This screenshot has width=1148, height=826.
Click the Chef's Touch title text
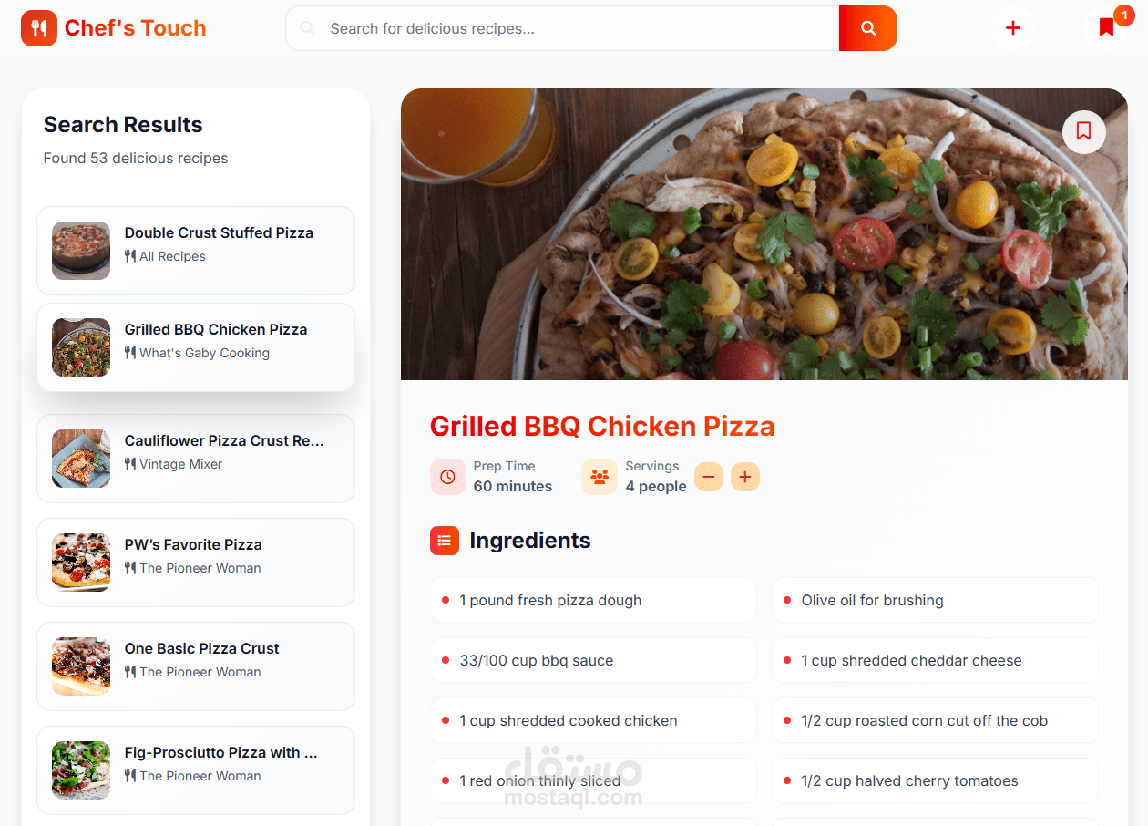(136, 28)
